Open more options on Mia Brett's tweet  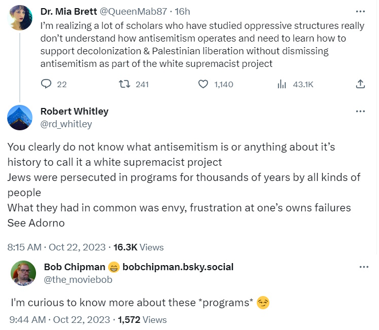360,11
